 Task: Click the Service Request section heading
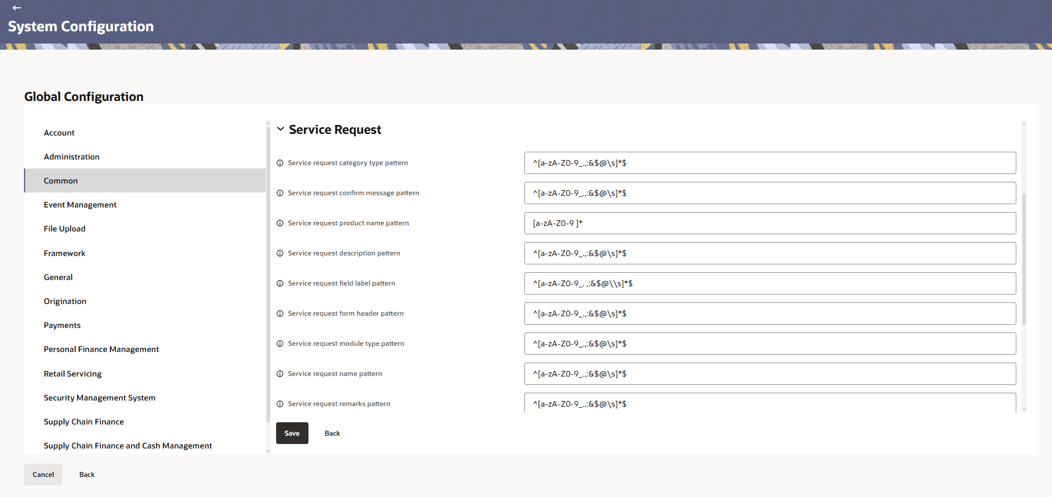pos(335,129)
